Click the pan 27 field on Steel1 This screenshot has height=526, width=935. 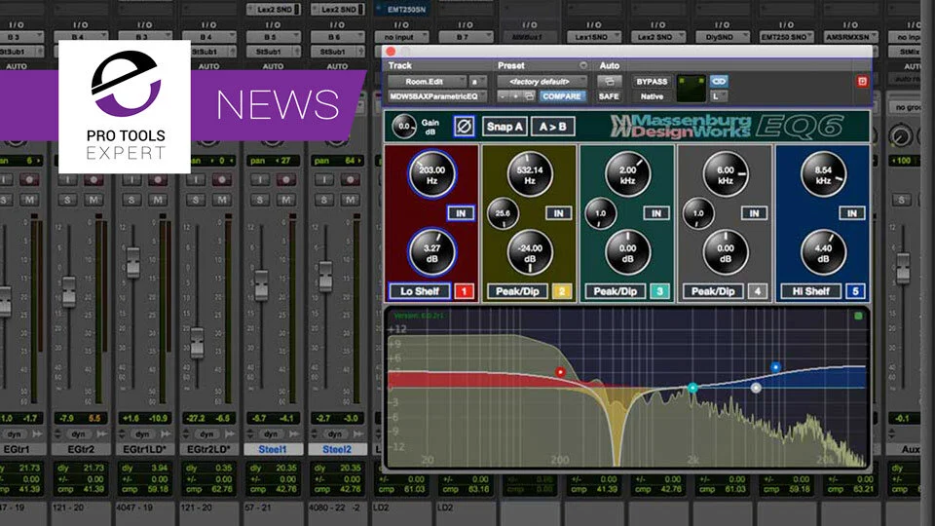(x=273, y=161)
